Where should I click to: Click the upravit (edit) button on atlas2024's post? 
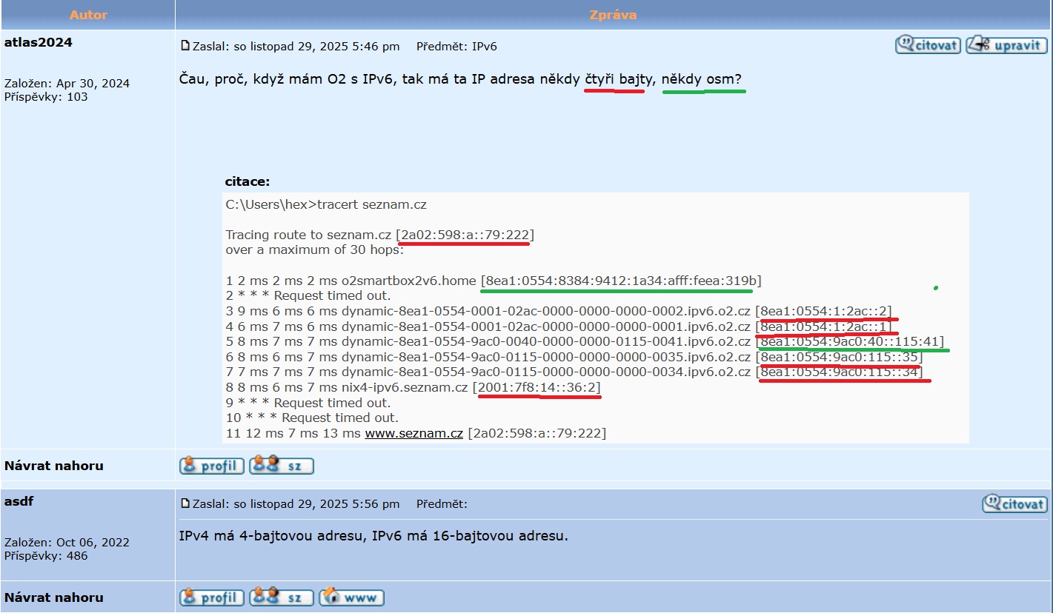point(1006,45)
